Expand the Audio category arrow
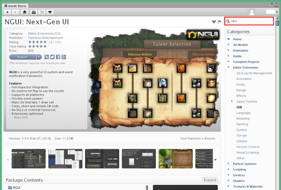Screen dimensions: 281x190 pyautogui.click(x=229, y=56)
